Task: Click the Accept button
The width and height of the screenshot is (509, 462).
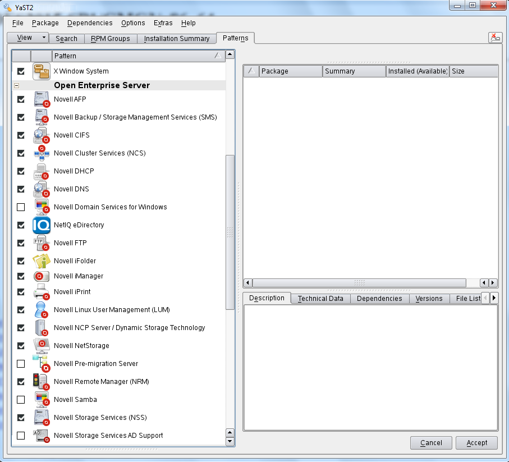Action: [476, 443]
